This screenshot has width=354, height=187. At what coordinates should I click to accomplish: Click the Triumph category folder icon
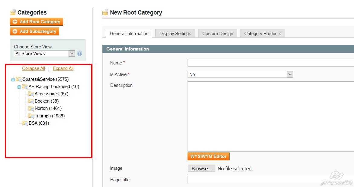(x=31, y=116)
